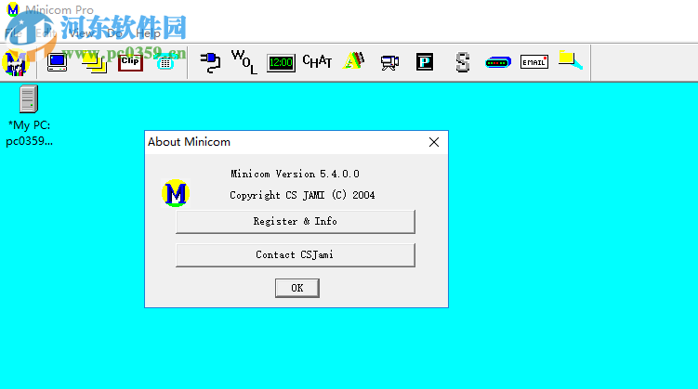
Task: Click the M logo in About dialog
Action: click(176, 193)
